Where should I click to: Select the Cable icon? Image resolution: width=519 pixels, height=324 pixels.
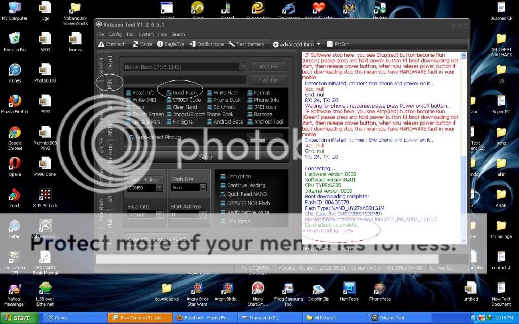coord(142,44)
